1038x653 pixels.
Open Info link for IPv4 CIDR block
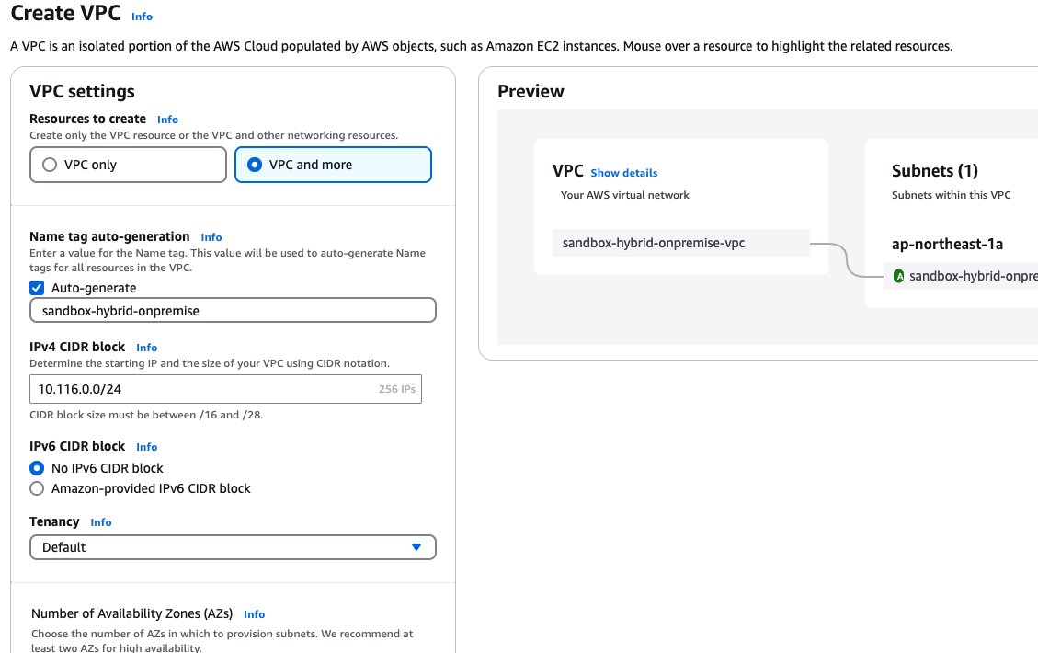(x=147, y=348)
